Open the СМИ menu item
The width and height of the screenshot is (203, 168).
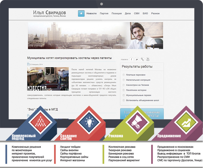137,13
